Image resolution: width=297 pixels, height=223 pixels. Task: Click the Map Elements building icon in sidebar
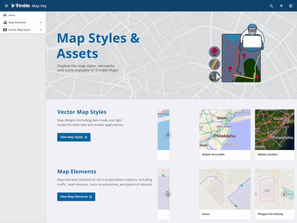tap(5, 22)
